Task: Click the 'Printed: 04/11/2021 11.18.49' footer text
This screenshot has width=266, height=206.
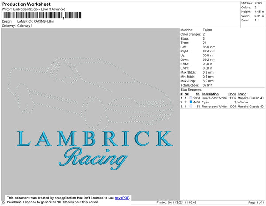Action: [x=176, y=202]
